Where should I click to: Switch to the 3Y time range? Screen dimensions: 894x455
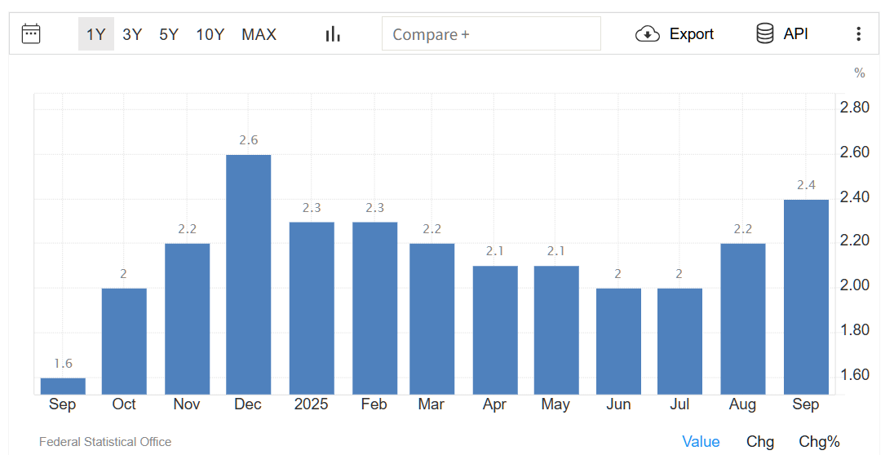tap(132, 34)
